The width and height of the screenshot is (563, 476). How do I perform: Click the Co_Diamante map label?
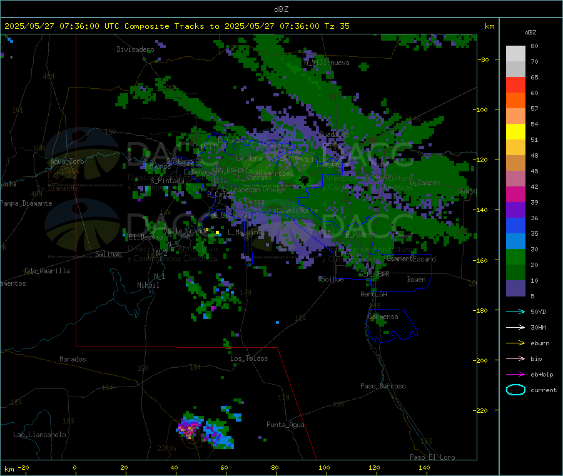click(57, 188)
